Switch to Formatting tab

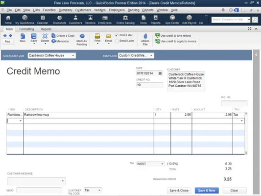[26, 29]
